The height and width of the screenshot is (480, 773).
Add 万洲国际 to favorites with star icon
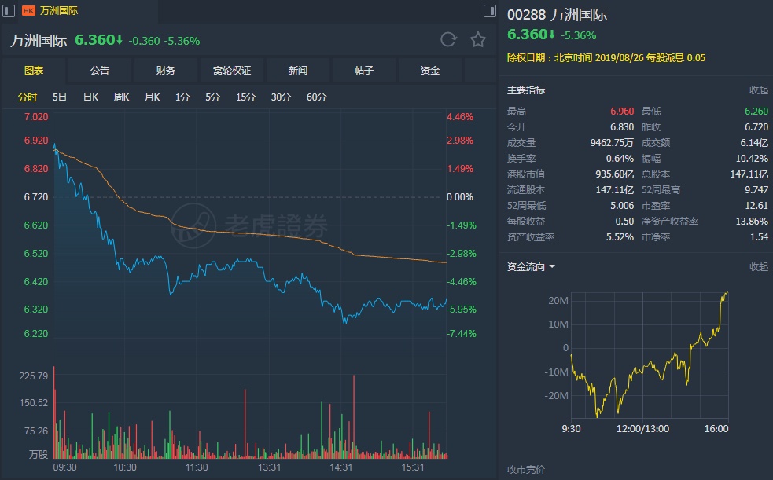click(x=477, y=40)
